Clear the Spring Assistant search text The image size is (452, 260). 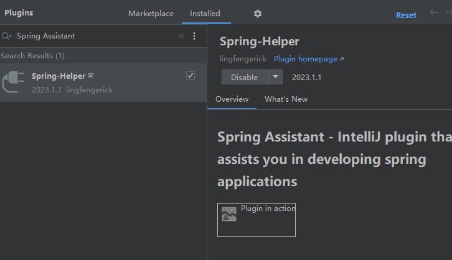pyautogui.click(x=181, y=36)
